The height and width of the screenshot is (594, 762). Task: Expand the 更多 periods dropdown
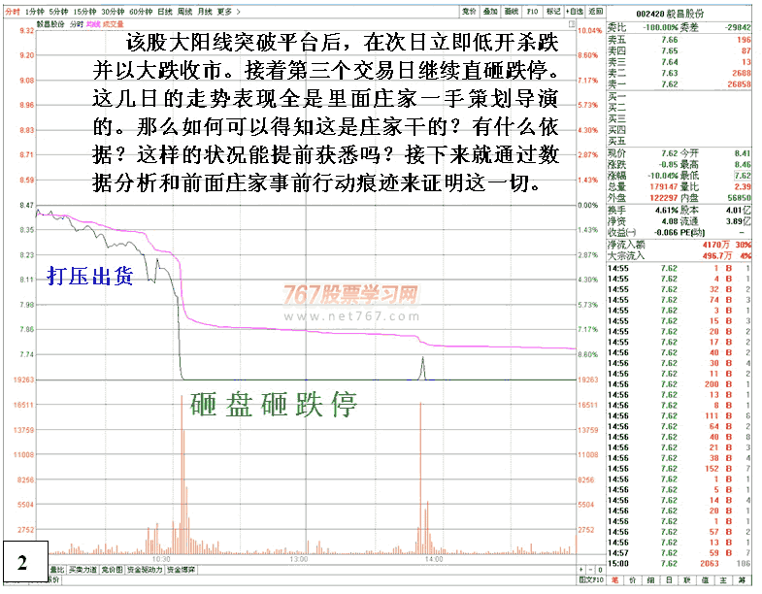click(x=227, y=12)
